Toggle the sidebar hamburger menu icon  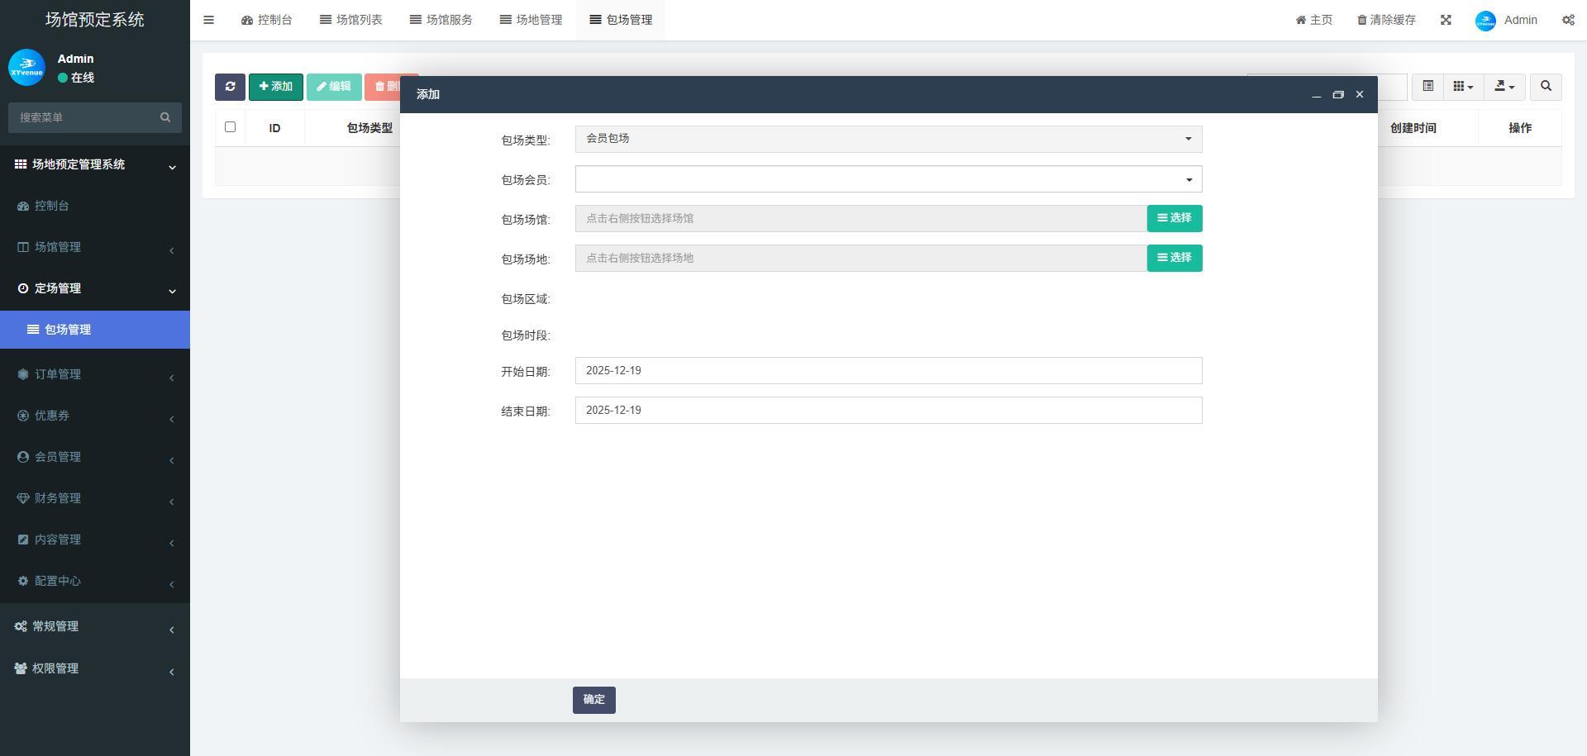click(209, 20)
